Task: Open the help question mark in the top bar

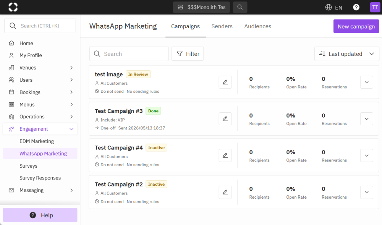Action: [356, 7]
